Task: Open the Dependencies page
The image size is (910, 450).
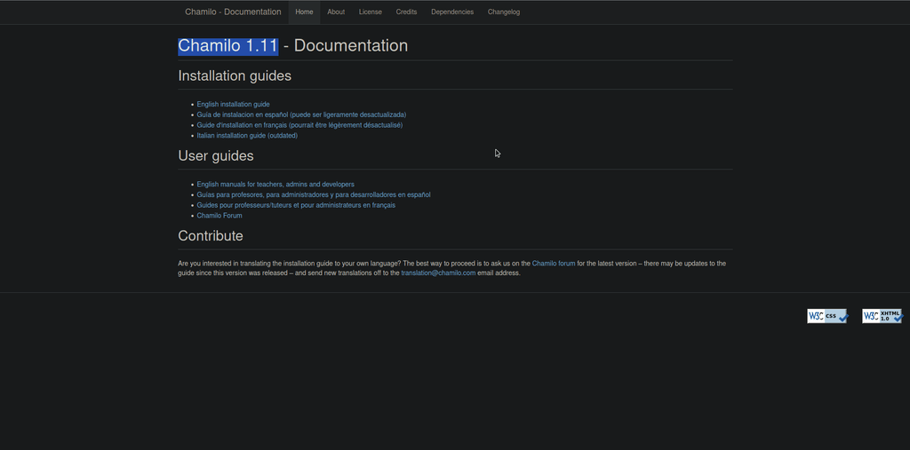Action: pos(452,12)
